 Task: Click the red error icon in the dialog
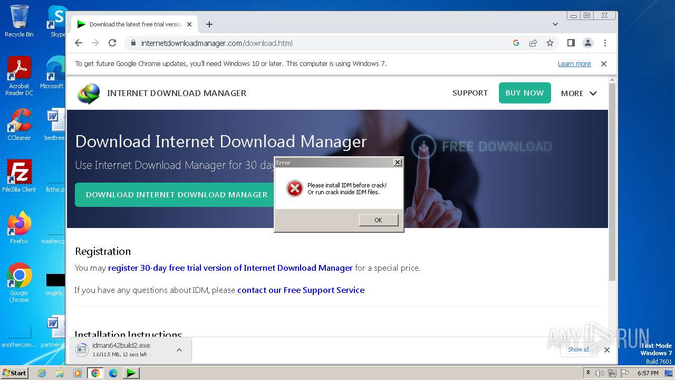pyautogui.click(x=295, y=188)
